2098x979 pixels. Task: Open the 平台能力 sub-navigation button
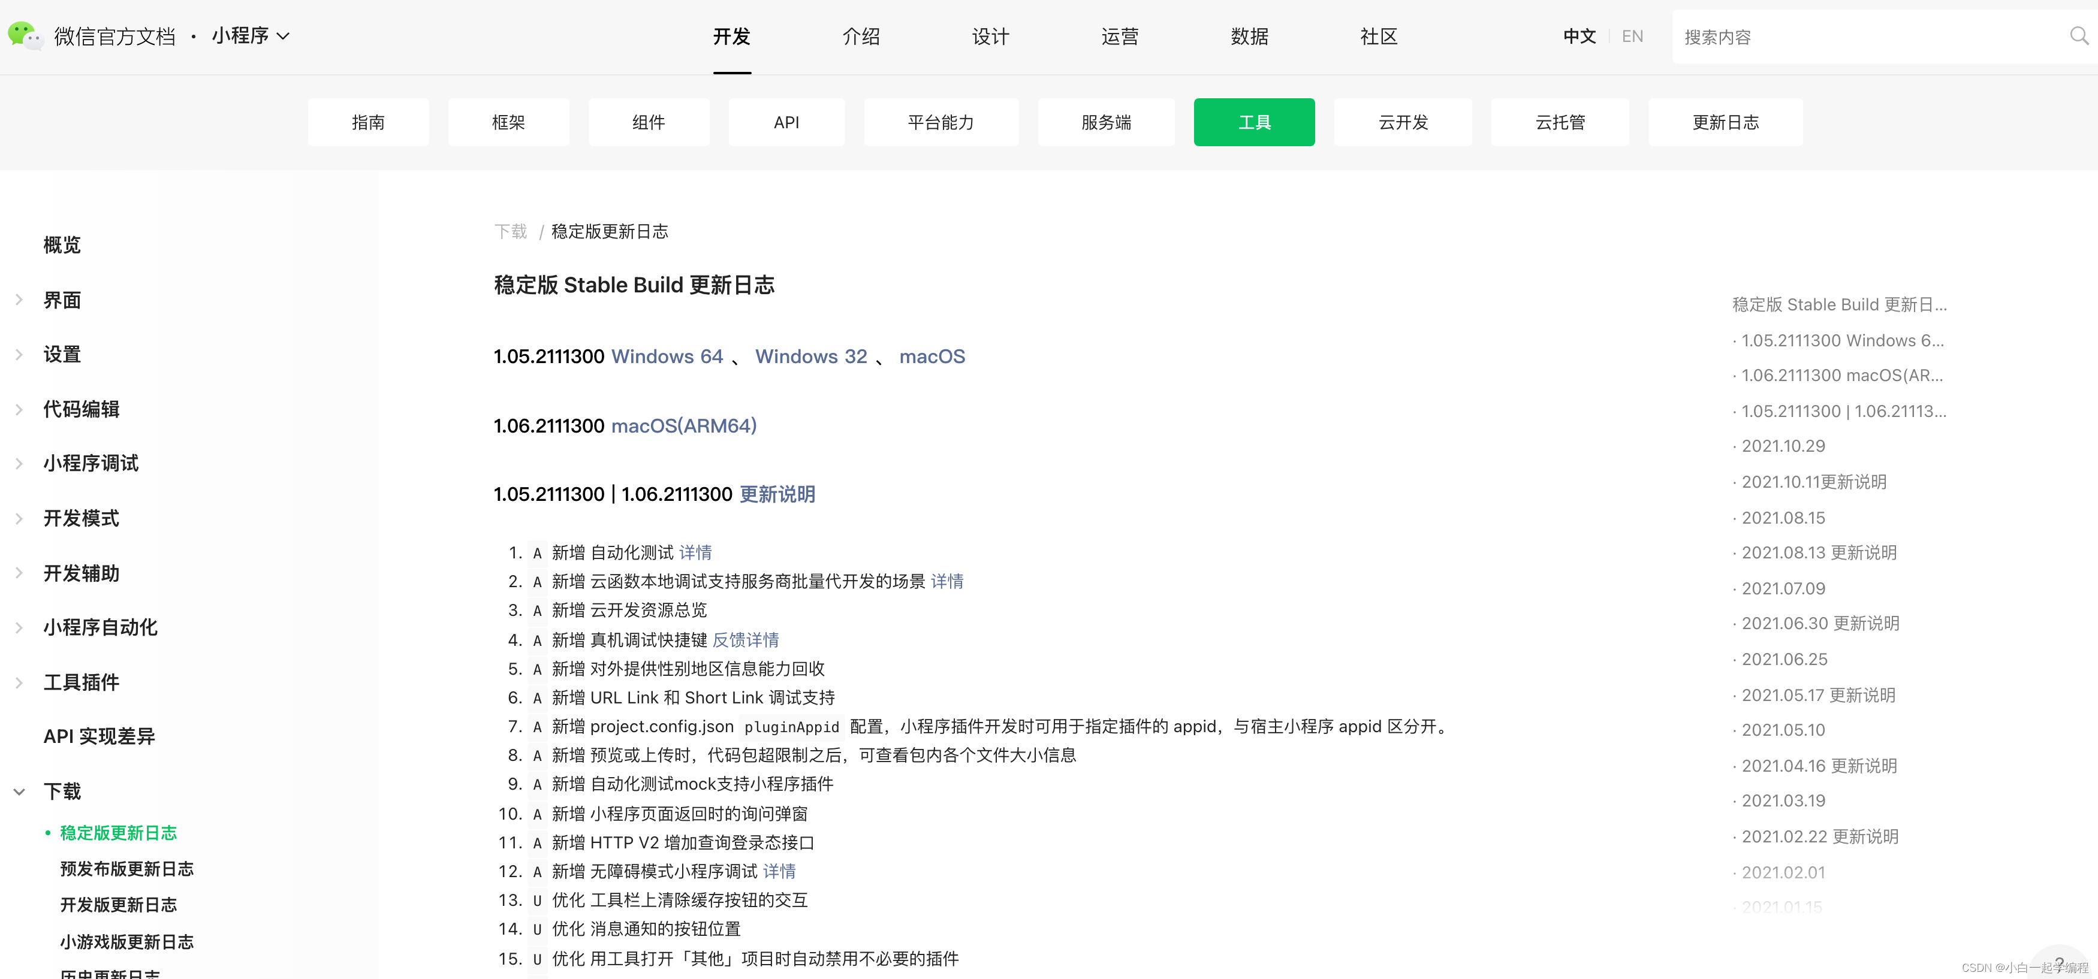941,122
